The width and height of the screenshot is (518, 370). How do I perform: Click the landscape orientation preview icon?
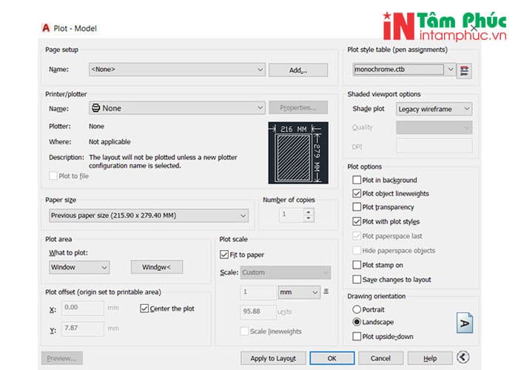464,323
